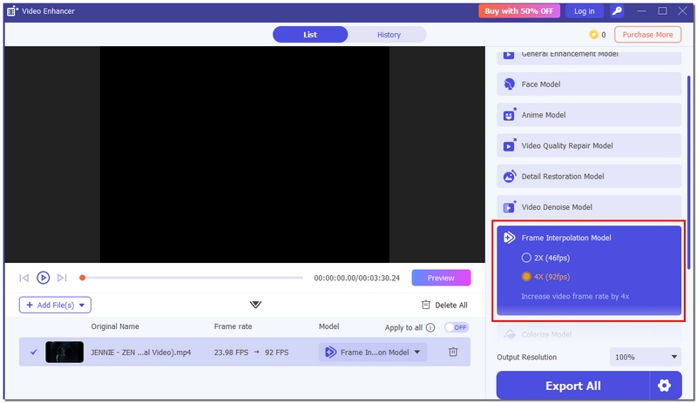
Task: Click the Export All button
Action: point(572,386)
